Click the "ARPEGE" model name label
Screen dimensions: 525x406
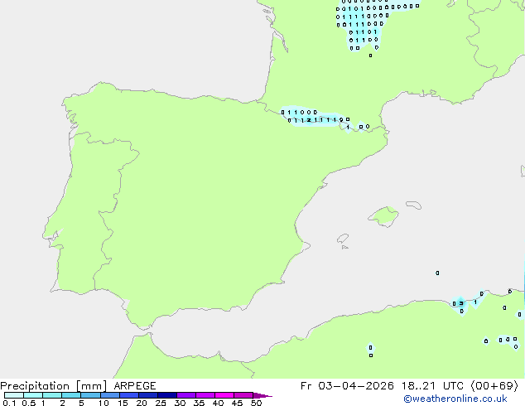tap(135, 386)
